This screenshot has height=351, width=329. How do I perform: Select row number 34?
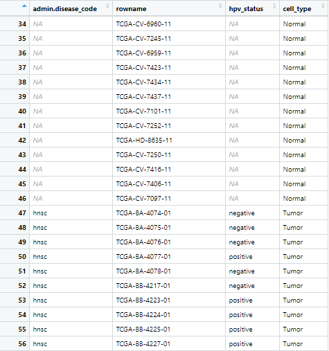(x=22, y=24)
